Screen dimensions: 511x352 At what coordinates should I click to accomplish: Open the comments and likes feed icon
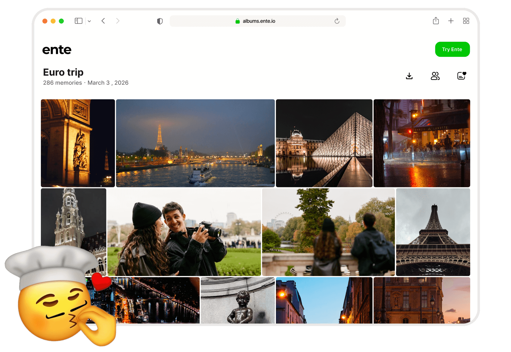tap(462, 76)
